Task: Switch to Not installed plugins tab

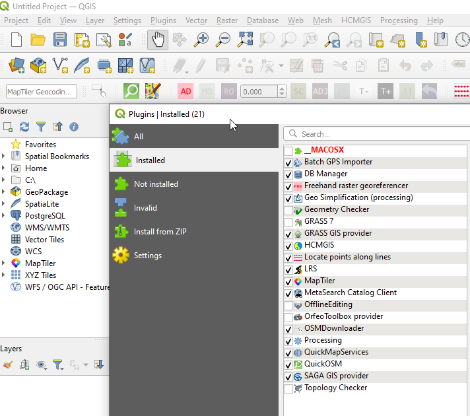Action: (194, 184)
